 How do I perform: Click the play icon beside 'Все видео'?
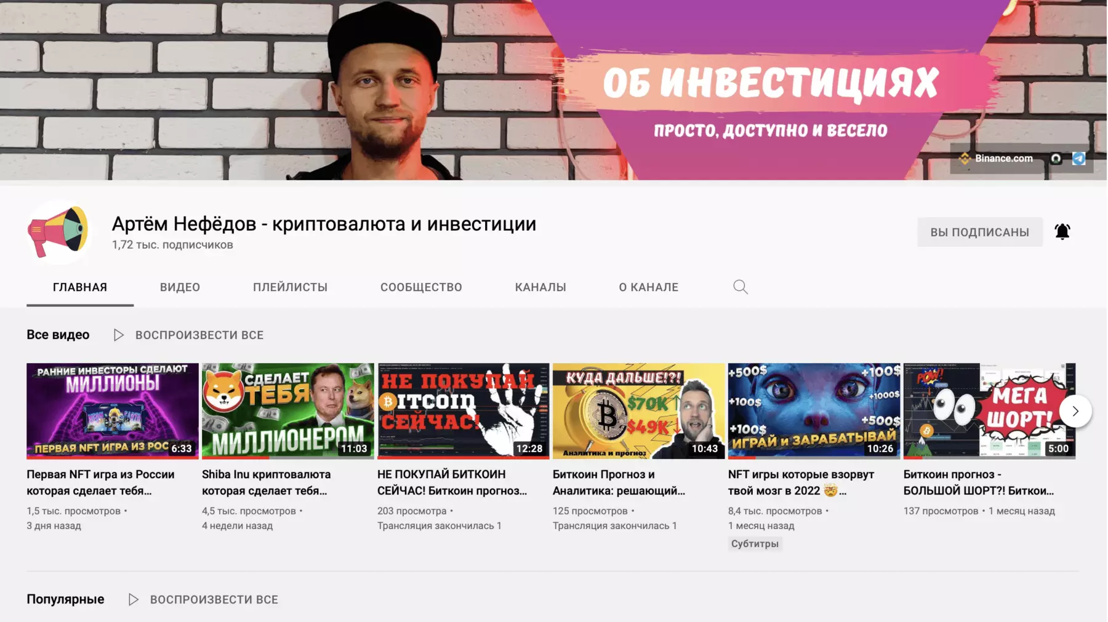(x=119, y=335)
